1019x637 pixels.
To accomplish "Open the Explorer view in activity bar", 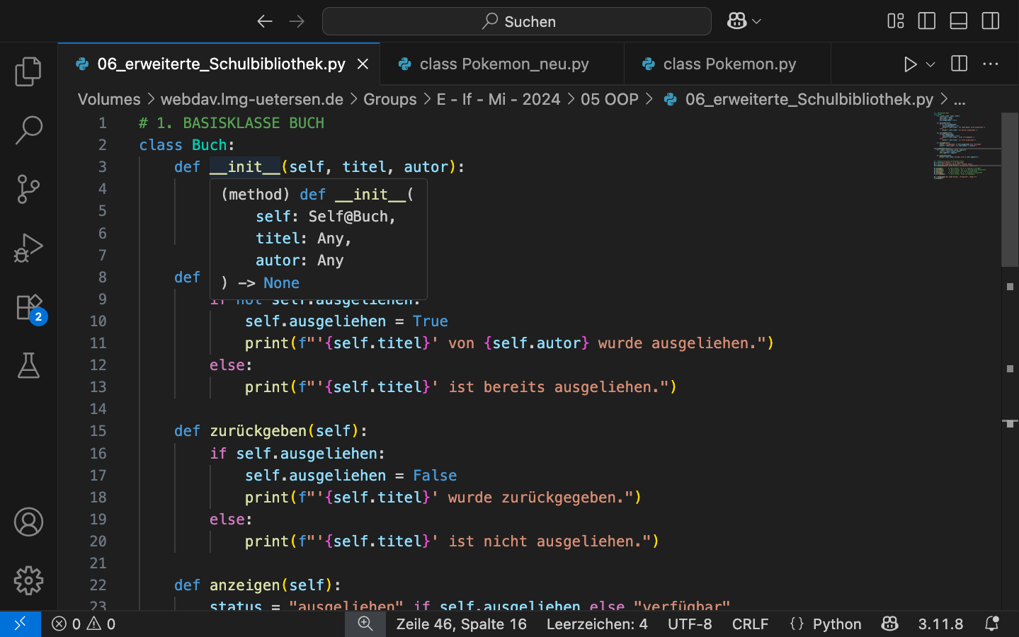I will 28,72.
